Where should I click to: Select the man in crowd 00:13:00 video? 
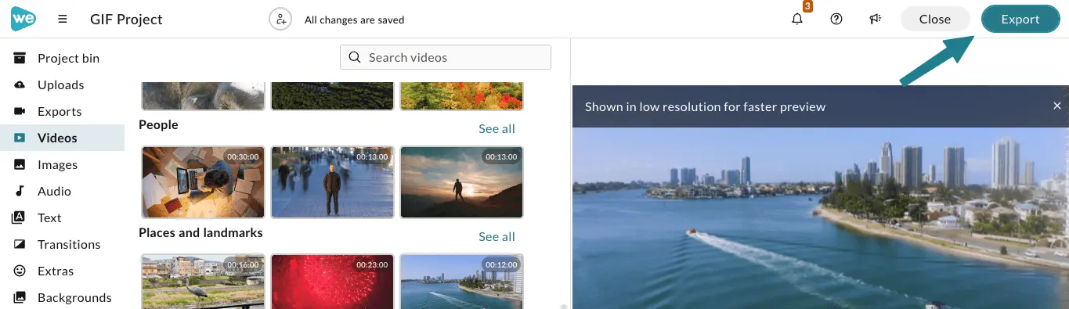tap(332, 181)
